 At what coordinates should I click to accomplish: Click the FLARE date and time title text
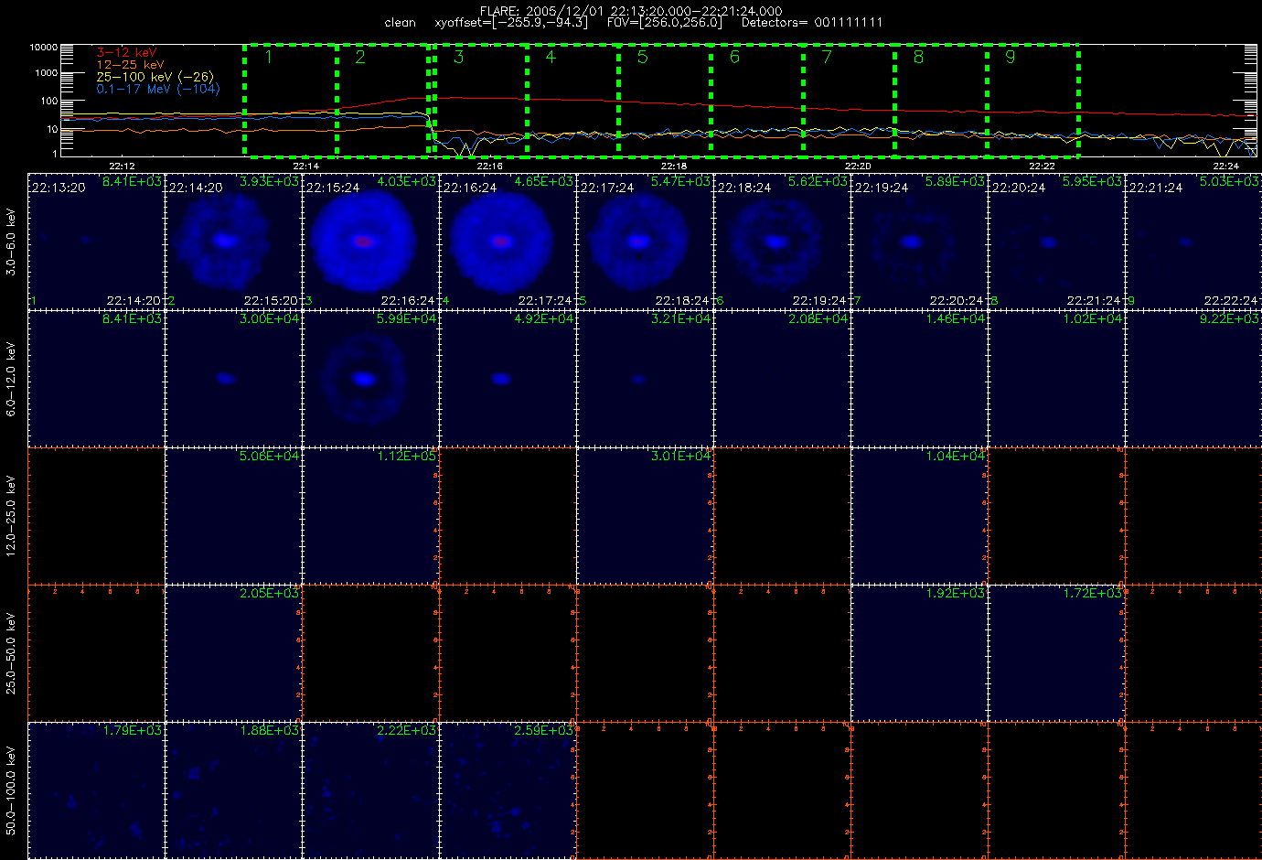(631, 11)
